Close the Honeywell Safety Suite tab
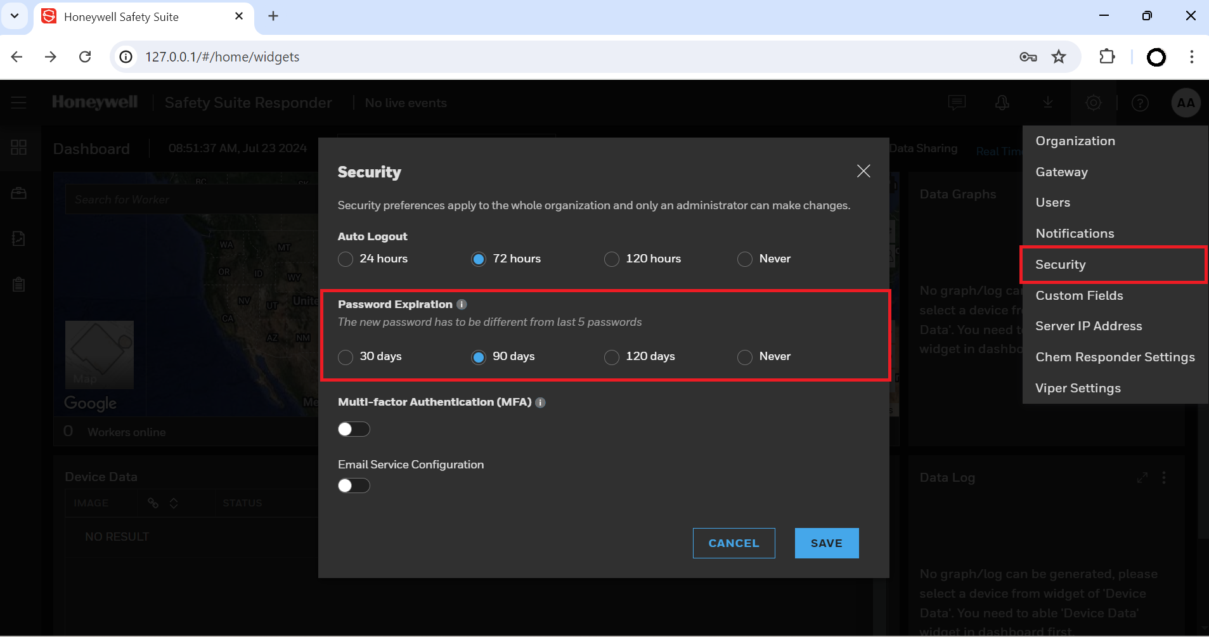This screenshot has height=637, width=1209. point(239,16)
